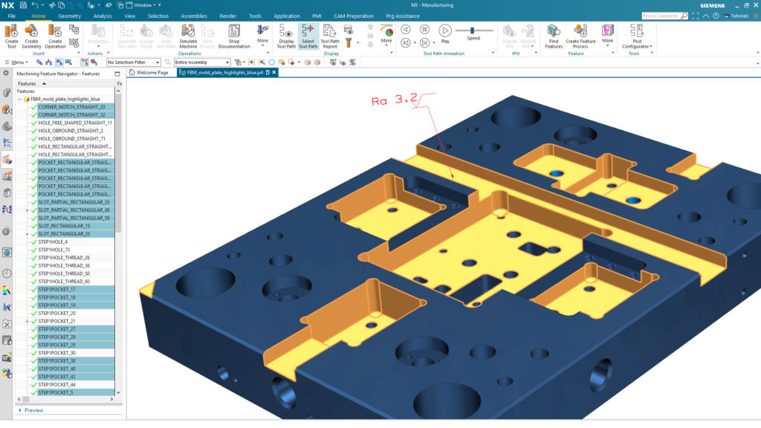Click the Help question mark icon
Image resolution: width=761 pixels, height=428 pixels.
tap(716, 16)
